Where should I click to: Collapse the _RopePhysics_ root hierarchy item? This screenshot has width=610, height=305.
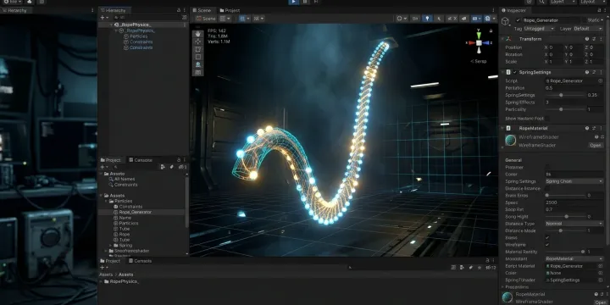(x=111, y=25)
